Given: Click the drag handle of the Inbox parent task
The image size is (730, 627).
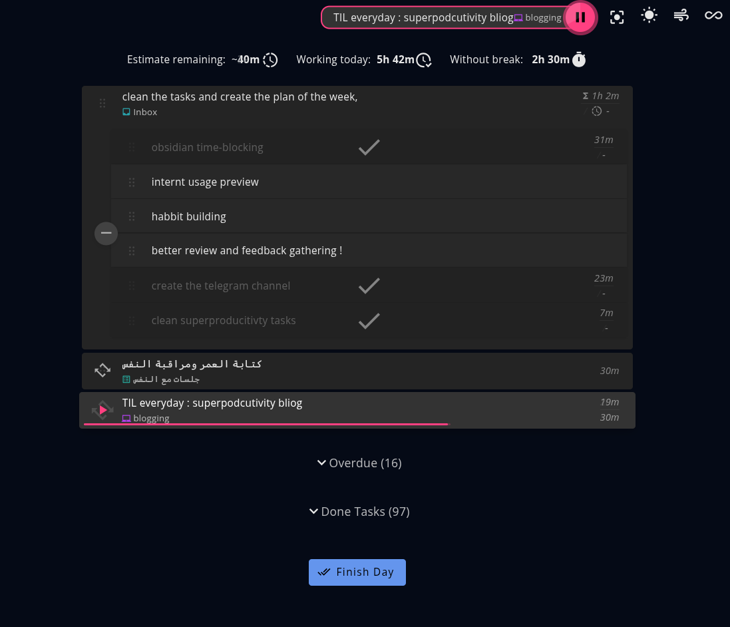Looking at the screenshot, I should pyautogui.click(x=102, y=103).
